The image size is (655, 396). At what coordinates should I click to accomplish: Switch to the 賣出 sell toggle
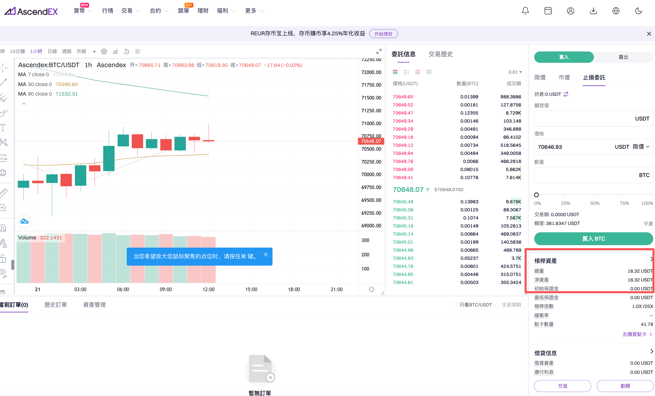tap(623, 57)
